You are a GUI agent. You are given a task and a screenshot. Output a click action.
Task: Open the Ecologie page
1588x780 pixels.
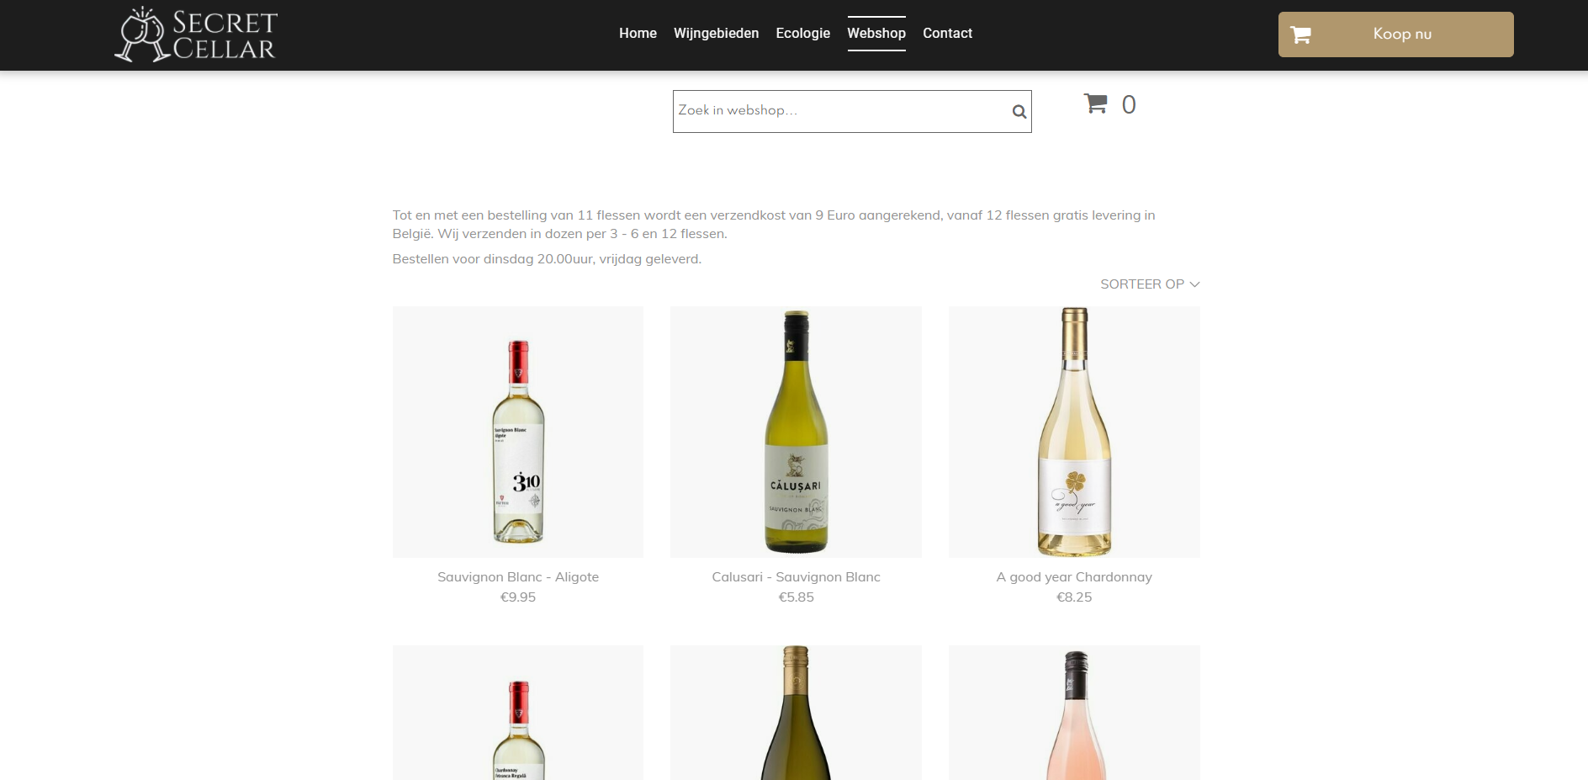coord(802,33)
